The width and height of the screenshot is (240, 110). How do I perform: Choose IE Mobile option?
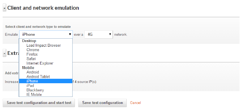pyautogui.click(x=34, y=95)
